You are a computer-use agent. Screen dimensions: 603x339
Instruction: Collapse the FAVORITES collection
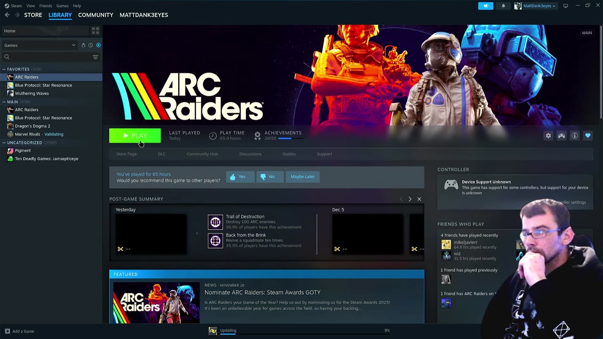[x=4, y=69]
